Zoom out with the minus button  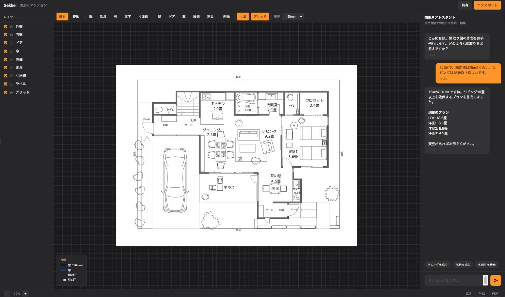click(7, 293)
